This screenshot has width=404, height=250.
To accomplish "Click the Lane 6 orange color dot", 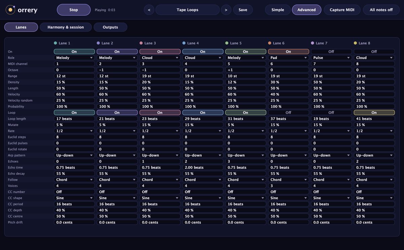I will click(270, 43).
